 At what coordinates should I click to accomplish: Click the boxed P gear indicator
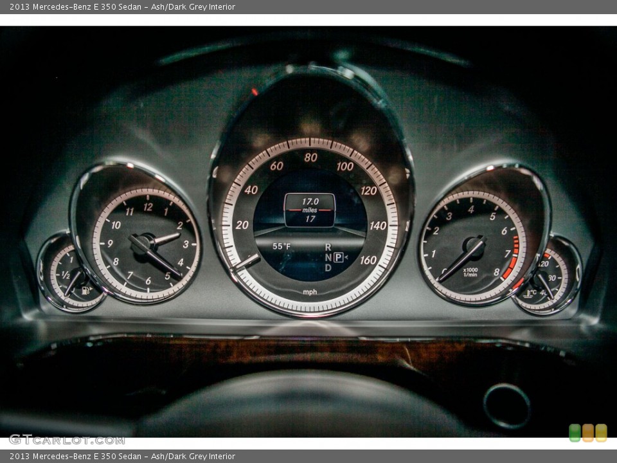pos(339,257)
